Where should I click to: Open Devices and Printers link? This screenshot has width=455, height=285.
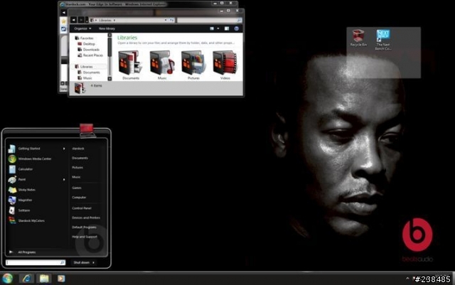tap(86, 218)
